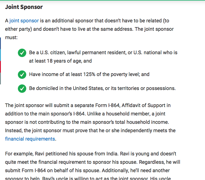Click the green reading progress bar at top
This screenshot has width=205, height=180.
[x=102, y=0]
